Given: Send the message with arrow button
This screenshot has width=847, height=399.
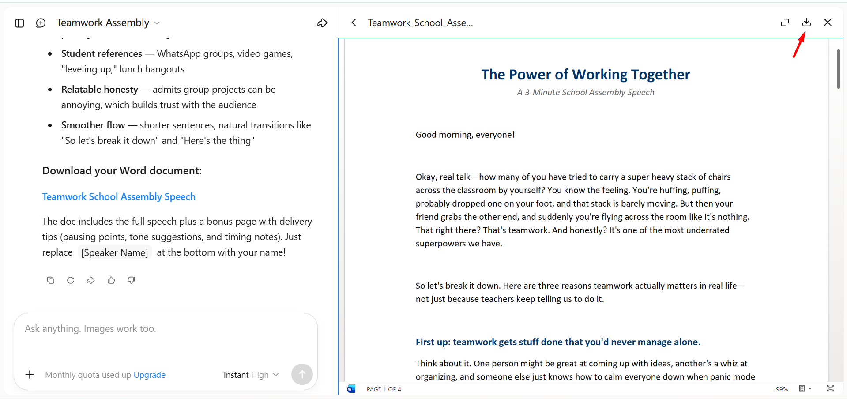Looking at the screenshot, I should pos(302,374).
